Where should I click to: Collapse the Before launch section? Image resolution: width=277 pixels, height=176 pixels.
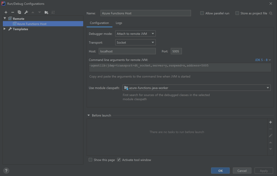coord(88,115)
